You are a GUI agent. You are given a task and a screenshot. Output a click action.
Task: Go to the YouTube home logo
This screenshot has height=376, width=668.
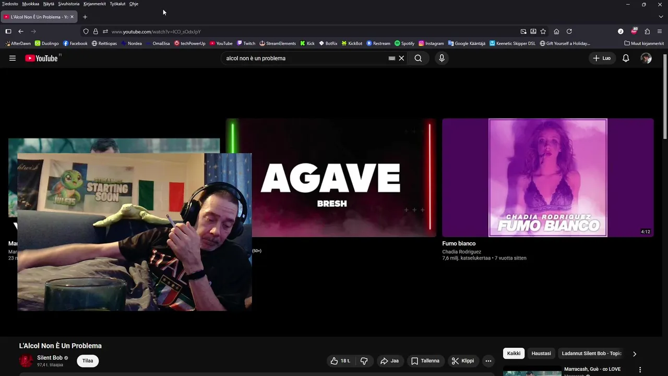(41, 58)
